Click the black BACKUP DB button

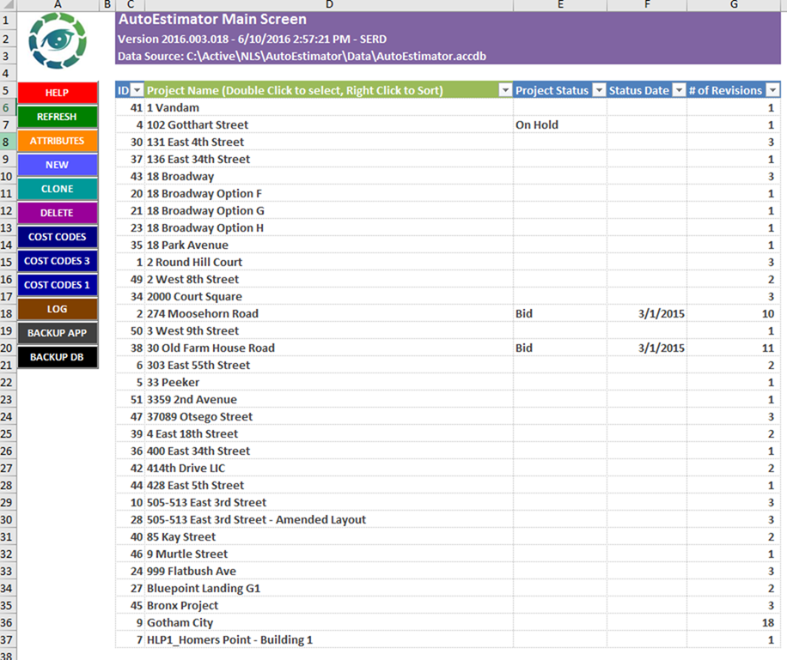tap(58, 357)
